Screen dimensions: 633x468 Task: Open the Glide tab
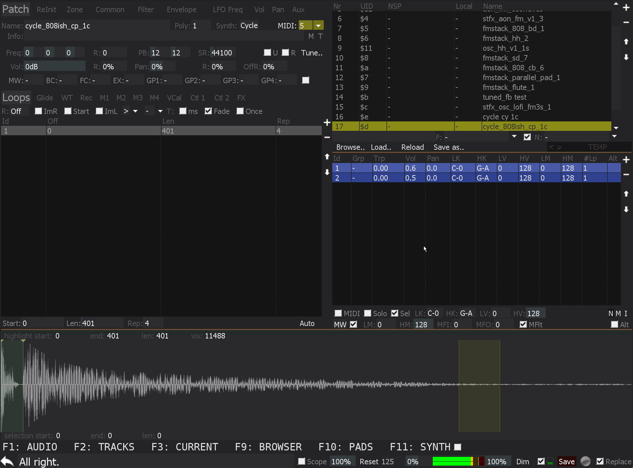pyautogui.click(x=45, y=98)
